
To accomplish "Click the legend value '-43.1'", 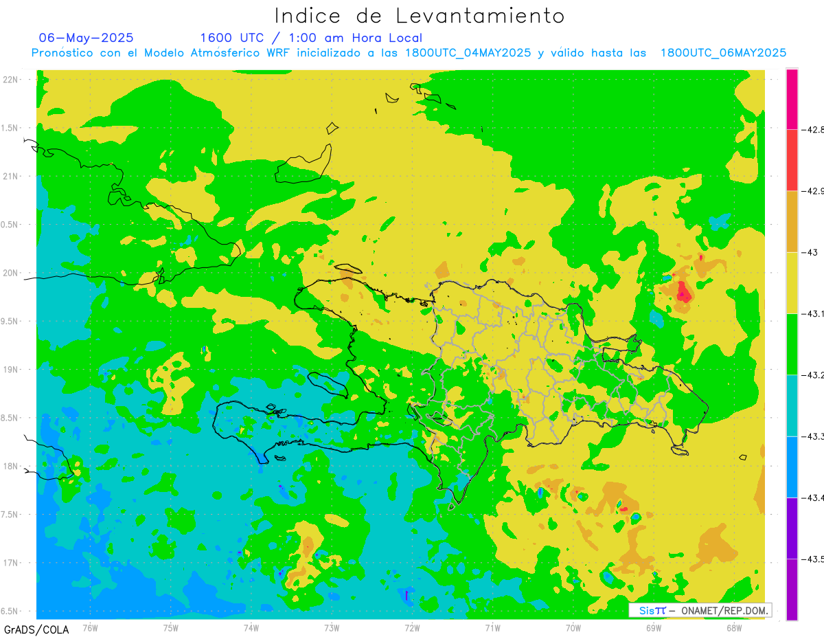I will (x=812, y=313).
